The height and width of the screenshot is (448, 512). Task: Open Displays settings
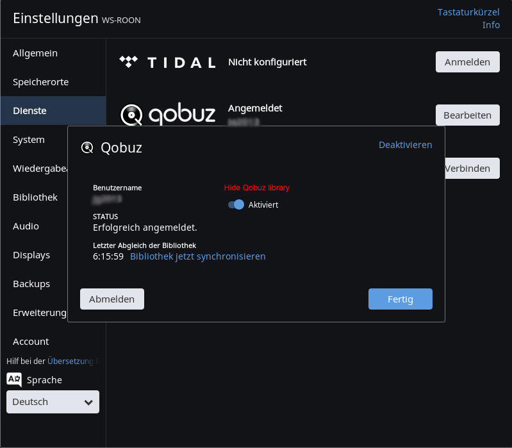31,255
